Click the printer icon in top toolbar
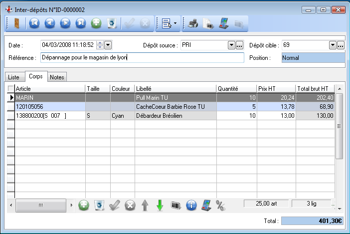The width and height of the screenshot is (350, 234). 193,23
